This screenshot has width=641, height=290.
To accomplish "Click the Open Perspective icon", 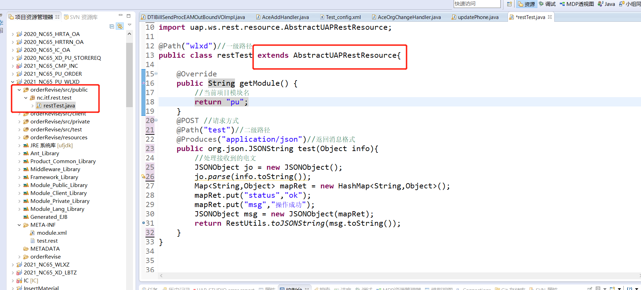I will click(509, 4).
